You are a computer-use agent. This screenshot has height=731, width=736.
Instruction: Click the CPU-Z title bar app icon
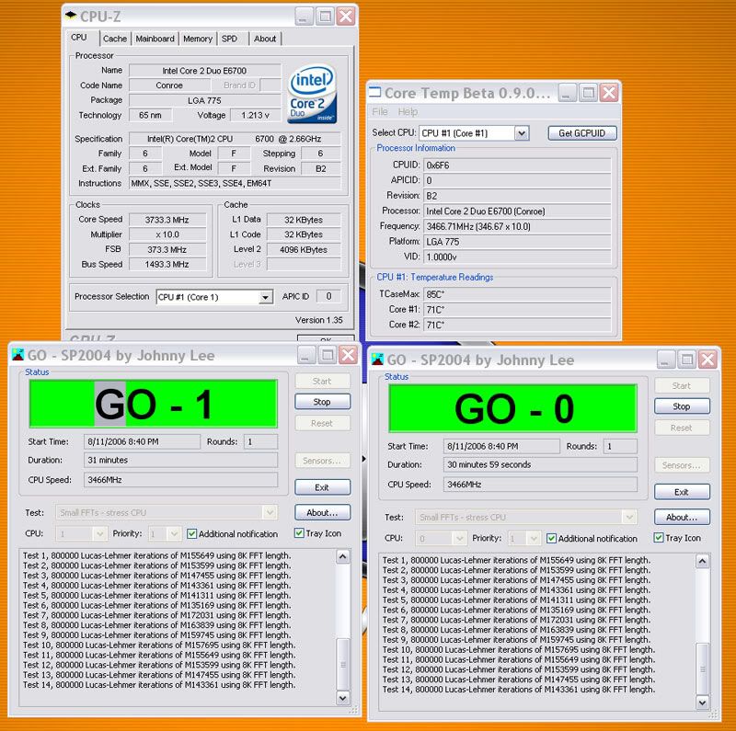[x=71, y=16]
